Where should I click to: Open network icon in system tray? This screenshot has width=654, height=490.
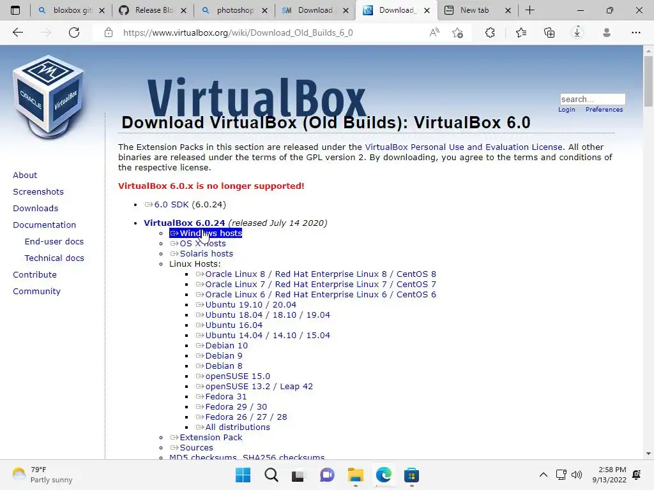click(561, 475)
